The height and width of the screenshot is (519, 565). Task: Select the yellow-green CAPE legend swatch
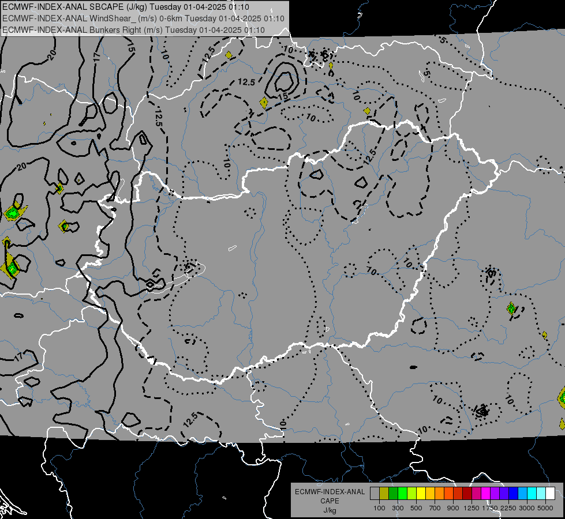coord(411,493)
